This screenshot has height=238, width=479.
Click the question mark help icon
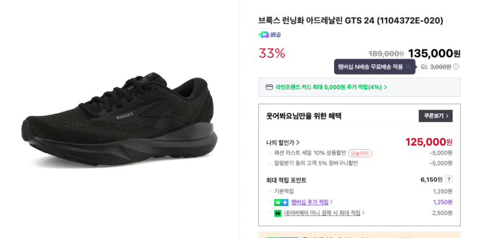[x=449, y=179]
